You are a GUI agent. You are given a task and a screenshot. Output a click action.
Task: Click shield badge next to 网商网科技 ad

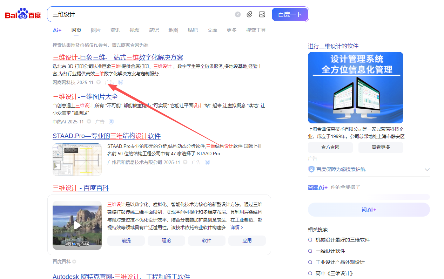click(121, 82)
